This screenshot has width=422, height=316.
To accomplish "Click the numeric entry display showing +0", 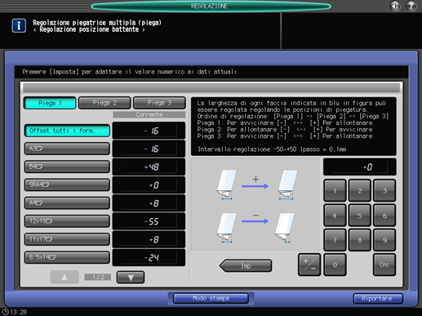I will click(x=360, y=167).
